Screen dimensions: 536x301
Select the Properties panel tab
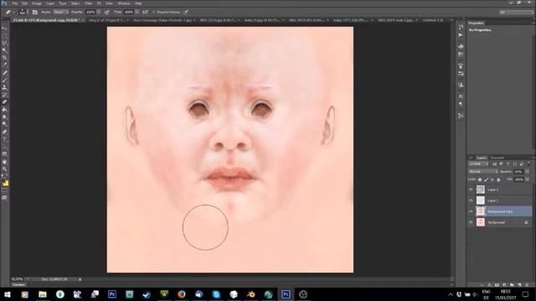pos(477,23)
